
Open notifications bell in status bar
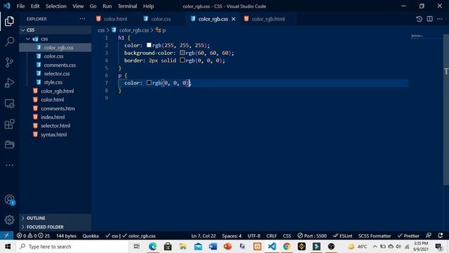[x=441, y=235]
